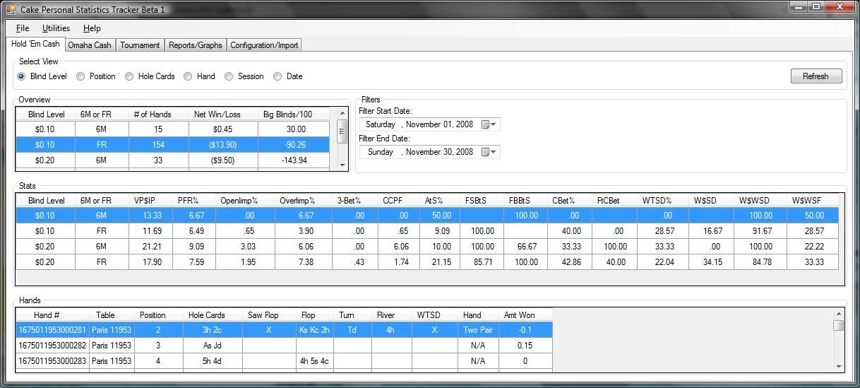Select hand 1675011953000283 row
Screen dimensions: 860x388
284,361
